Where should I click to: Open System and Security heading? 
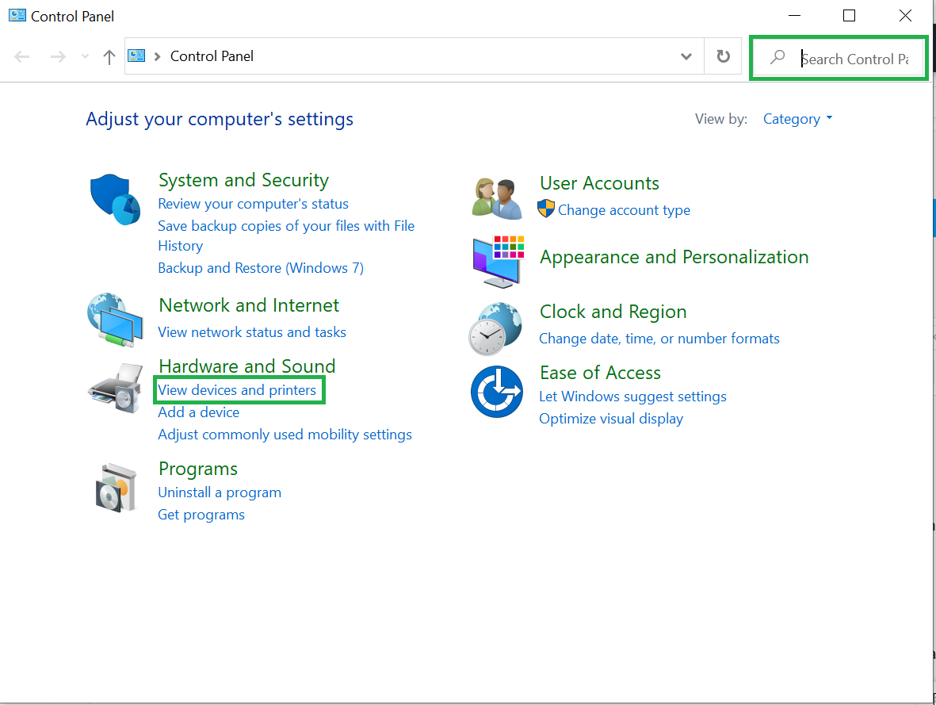[243, 180]
